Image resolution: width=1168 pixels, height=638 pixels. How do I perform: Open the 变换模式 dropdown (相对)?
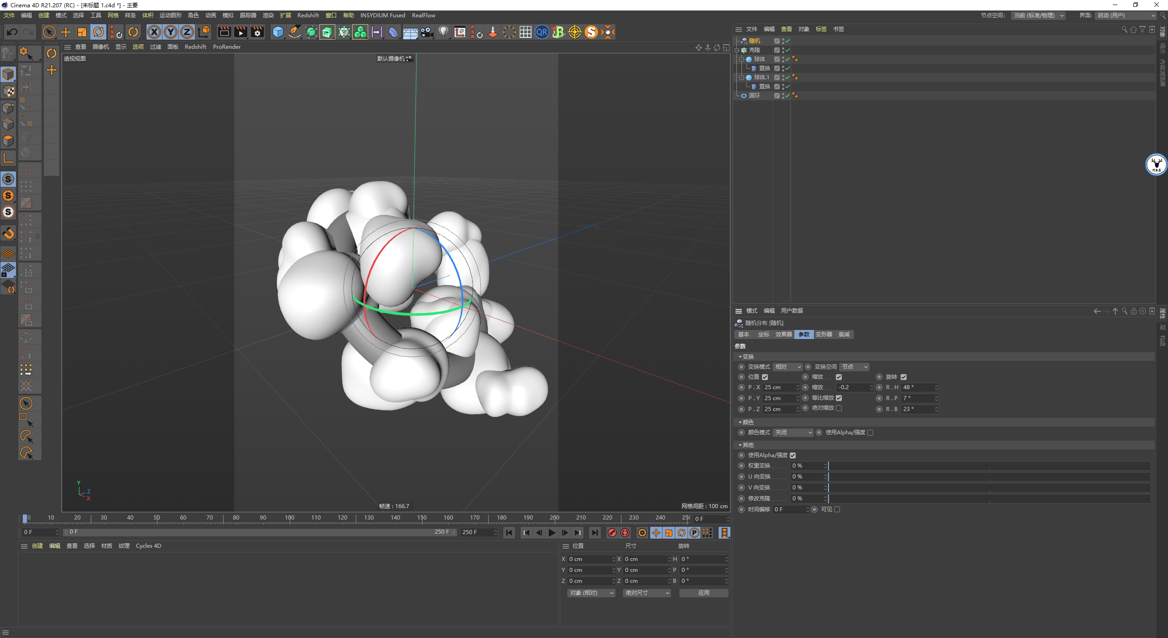point(787,367)
